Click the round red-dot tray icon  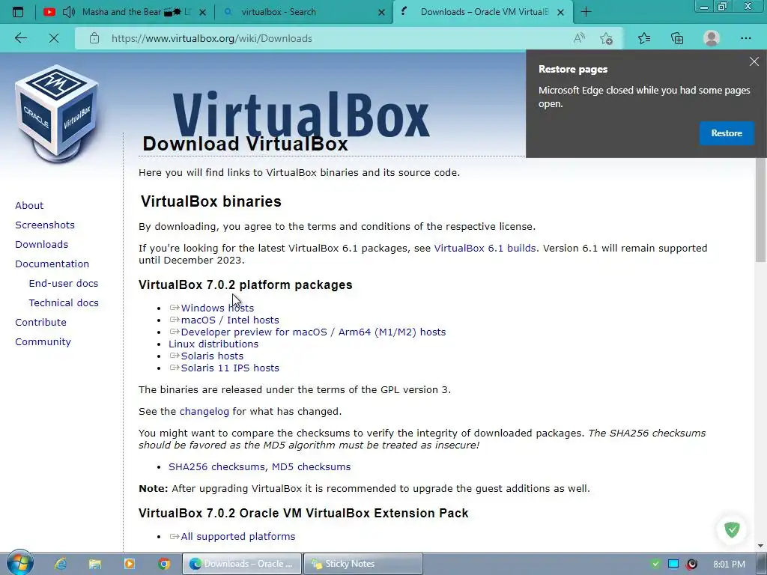(x=691, y=564)
